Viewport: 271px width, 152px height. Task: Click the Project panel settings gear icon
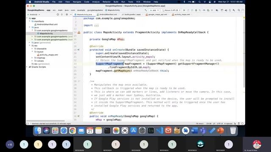tap(67, 14)
